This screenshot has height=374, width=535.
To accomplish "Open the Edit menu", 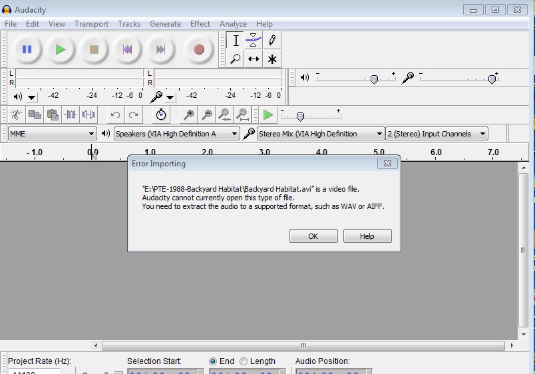I will tap(33, 24).
